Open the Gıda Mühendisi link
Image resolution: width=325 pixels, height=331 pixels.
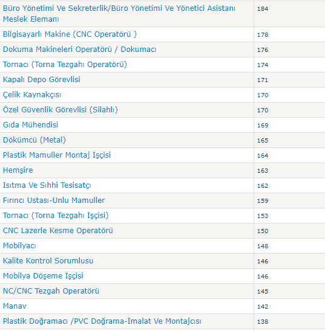[x=30, y=125]
